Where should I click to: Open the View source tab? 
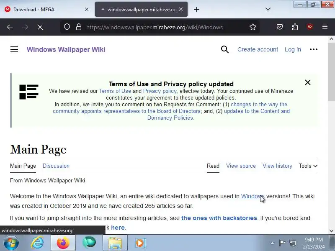(x=241, y=166)
